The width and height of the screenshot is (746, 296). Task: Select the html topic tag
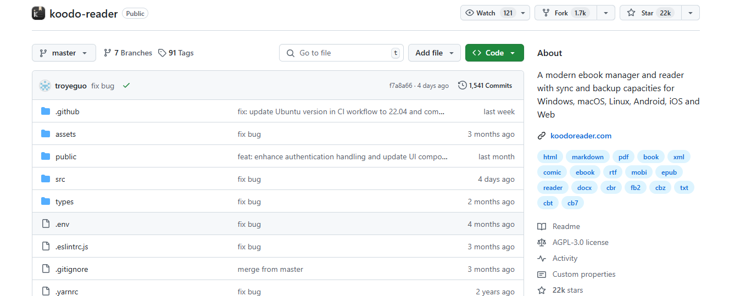[x=550, y=157]
